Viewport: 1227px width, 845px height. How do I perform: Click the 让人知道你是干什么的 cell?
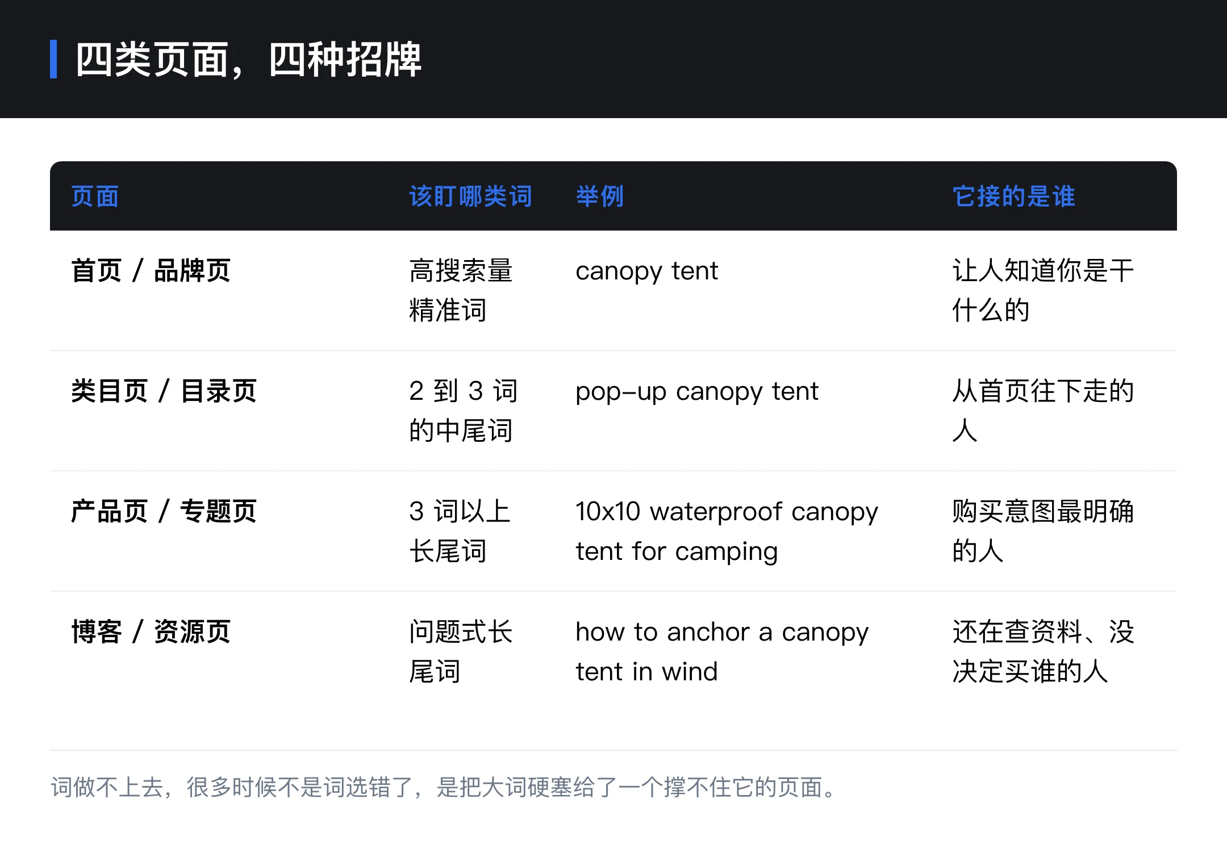pos(1043,290)
